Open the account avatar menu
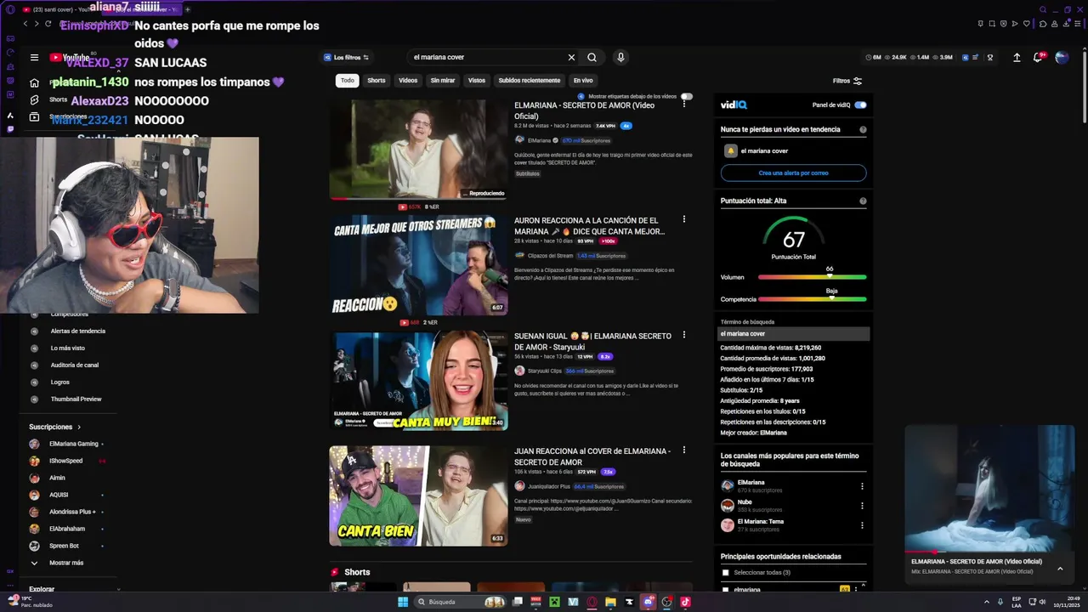The image size is (1088, 612). click(x=1062, y=57)
